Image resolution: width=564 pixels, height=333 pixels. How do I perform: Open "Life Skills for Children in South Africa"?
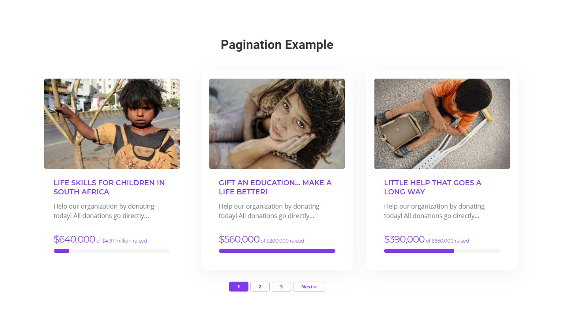[x=109, y=187]
